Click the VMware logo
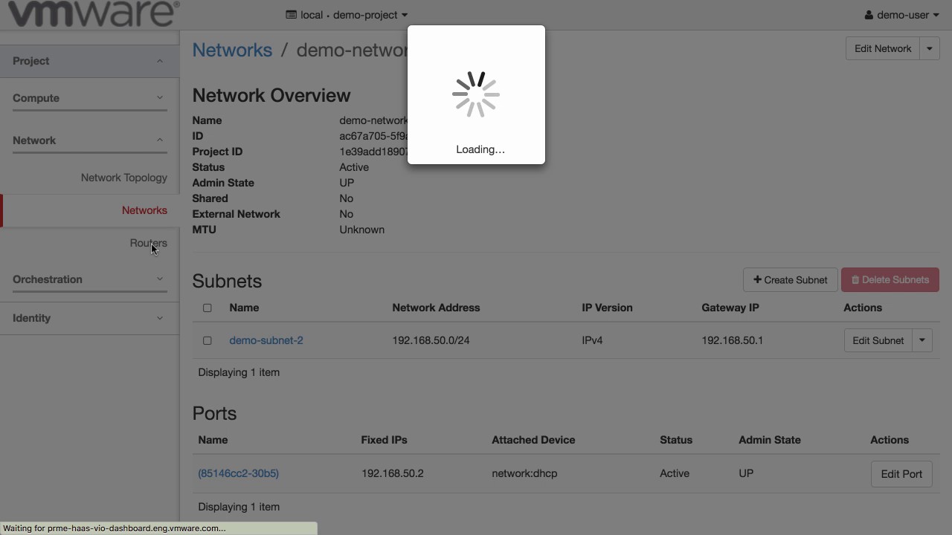The height and width of the screenshot is (535, 952). (93, 13)
